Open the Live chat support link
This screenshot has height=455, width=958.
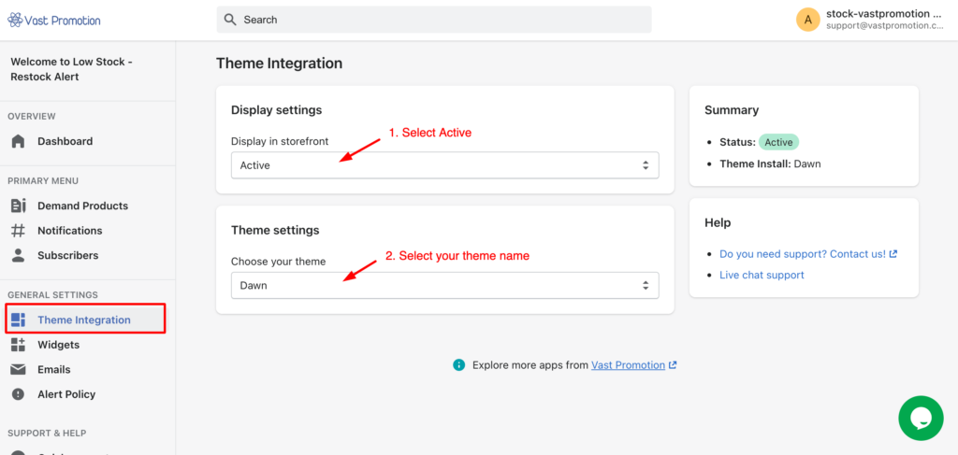tap(762, 275)
